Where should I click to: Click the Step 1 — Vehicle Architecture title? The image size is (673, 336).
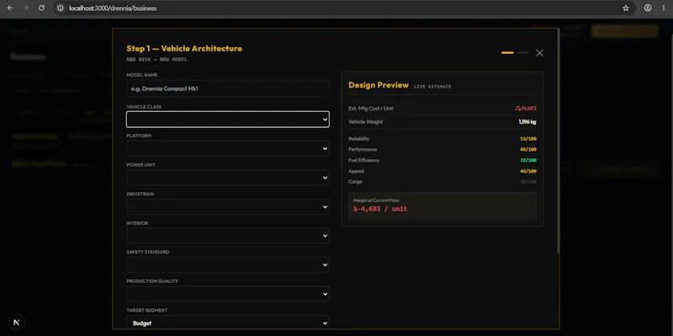(184, 49)
